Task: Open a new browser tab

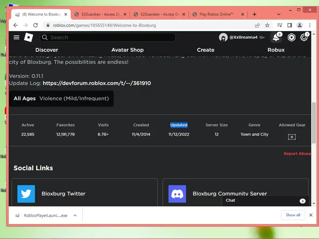Action: [254, 14]
